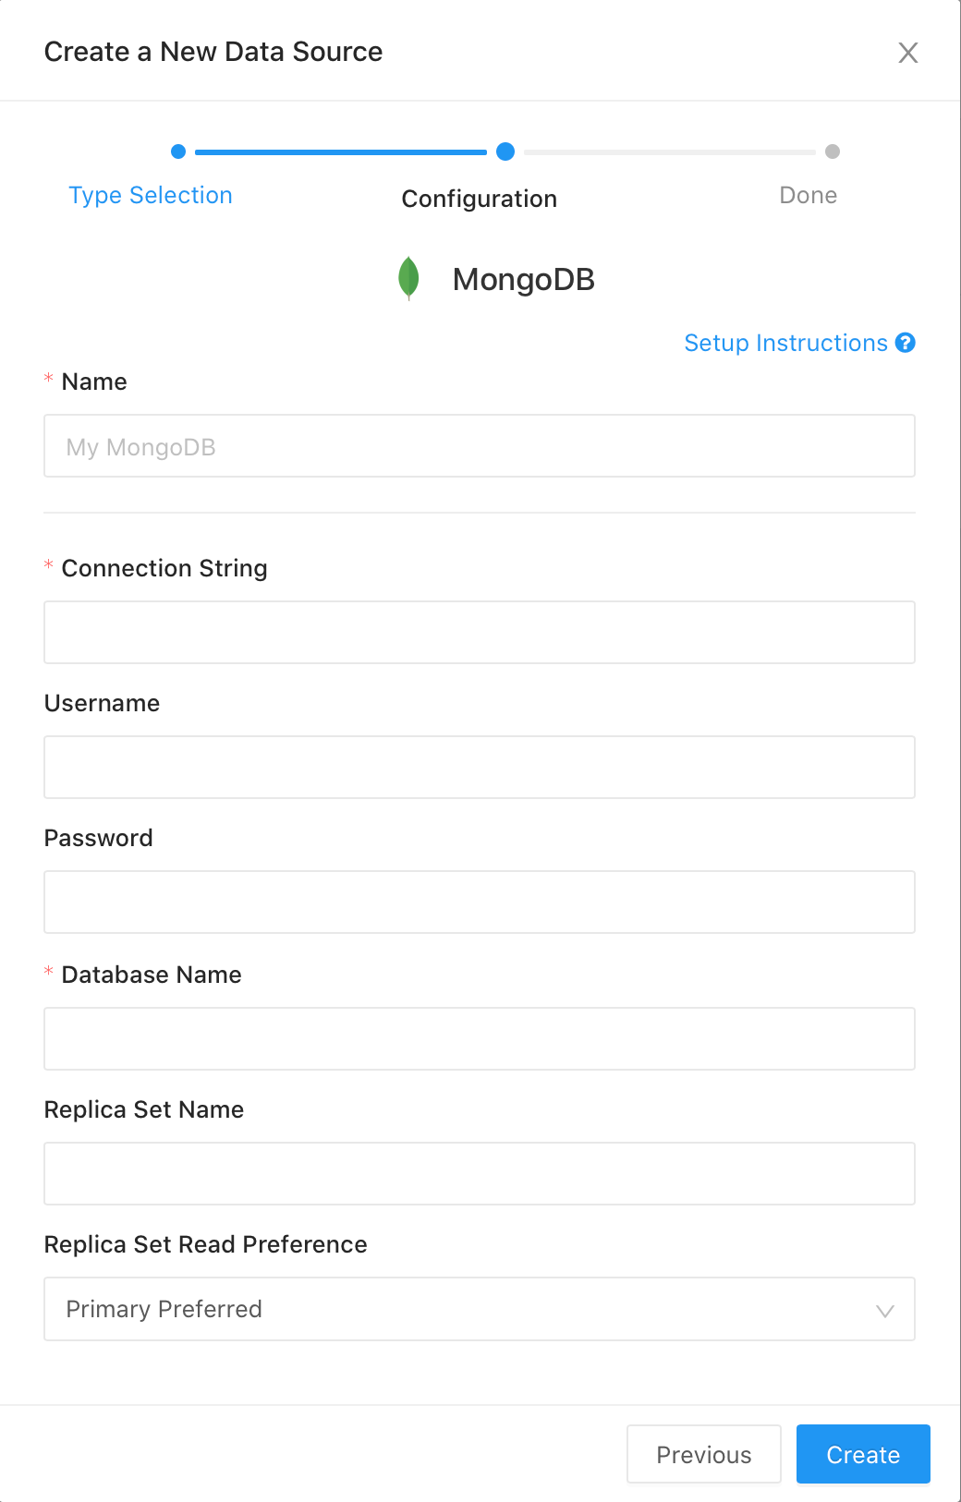Click the Database Name input field
The image size is (961, 1502).
(479, 1039)
